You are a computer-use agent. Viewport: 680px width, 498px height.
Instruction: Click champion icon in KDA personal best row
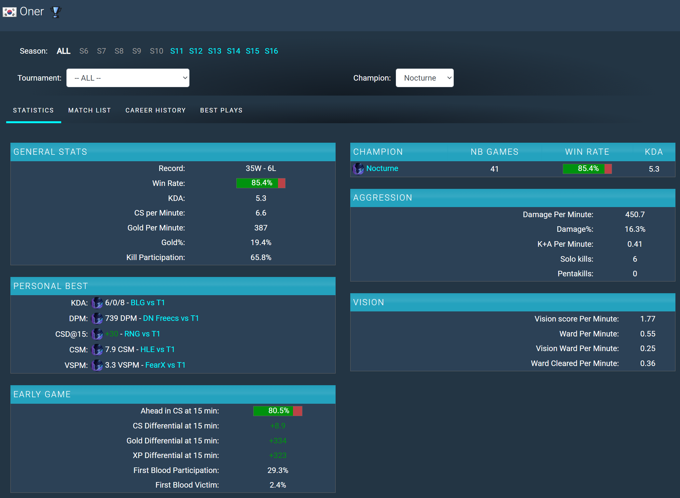97,303
